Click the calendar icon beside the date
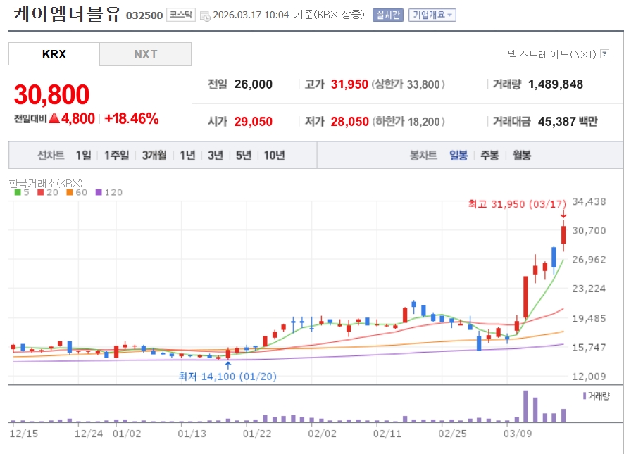The image size is (624, 454). pyautogui.click(x=205, y=15)
